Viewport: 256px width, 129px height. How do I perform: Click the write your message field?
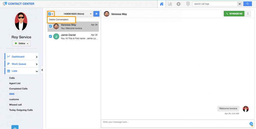pos(174,122)
